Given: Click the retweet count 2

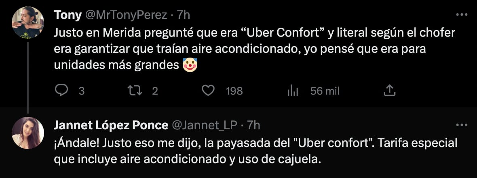Looking at the screenshot, I should coord(154,91).
